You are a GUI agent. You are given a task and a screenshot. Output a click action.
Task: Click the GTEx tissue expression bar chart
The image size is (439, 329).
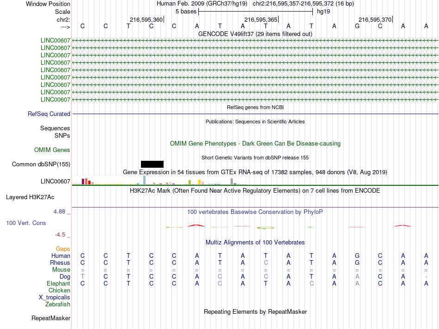click(x=159, y=180)
